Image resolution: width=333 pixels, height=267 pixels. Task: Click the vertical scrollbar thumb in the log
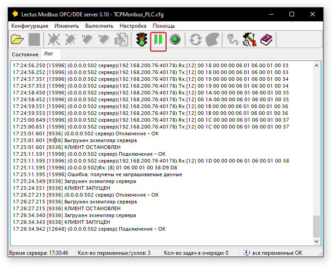(x=316, y=227)
